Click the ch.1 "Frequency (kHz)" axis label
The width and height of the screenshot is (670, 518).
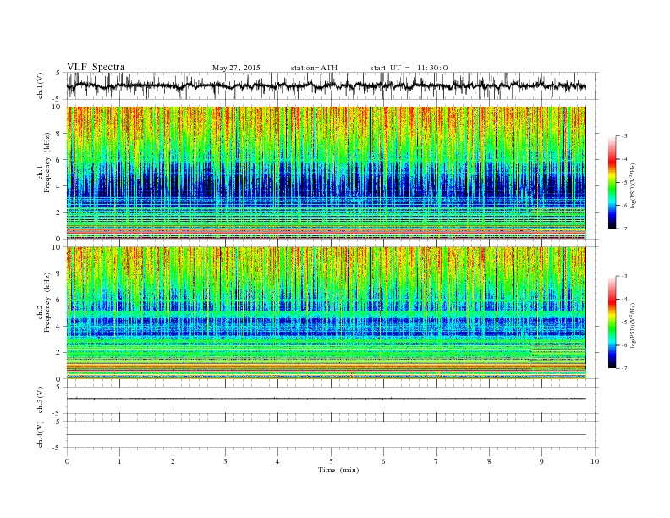[47, 163]
